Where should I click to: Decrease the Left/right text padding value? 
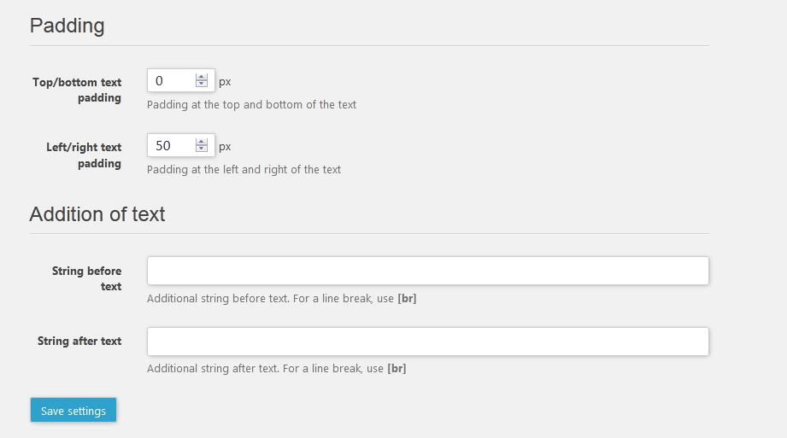click(x=202, y=149)
